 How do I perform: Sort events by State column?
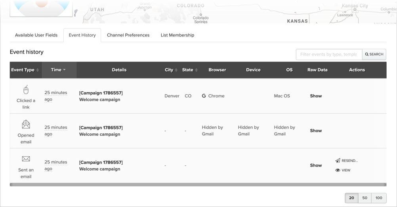pyautogui.click(x=190, y=70)
